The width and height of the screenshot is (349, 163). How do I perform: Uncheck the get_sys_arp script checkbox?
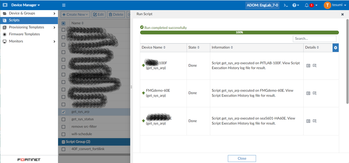click(64, 112)
